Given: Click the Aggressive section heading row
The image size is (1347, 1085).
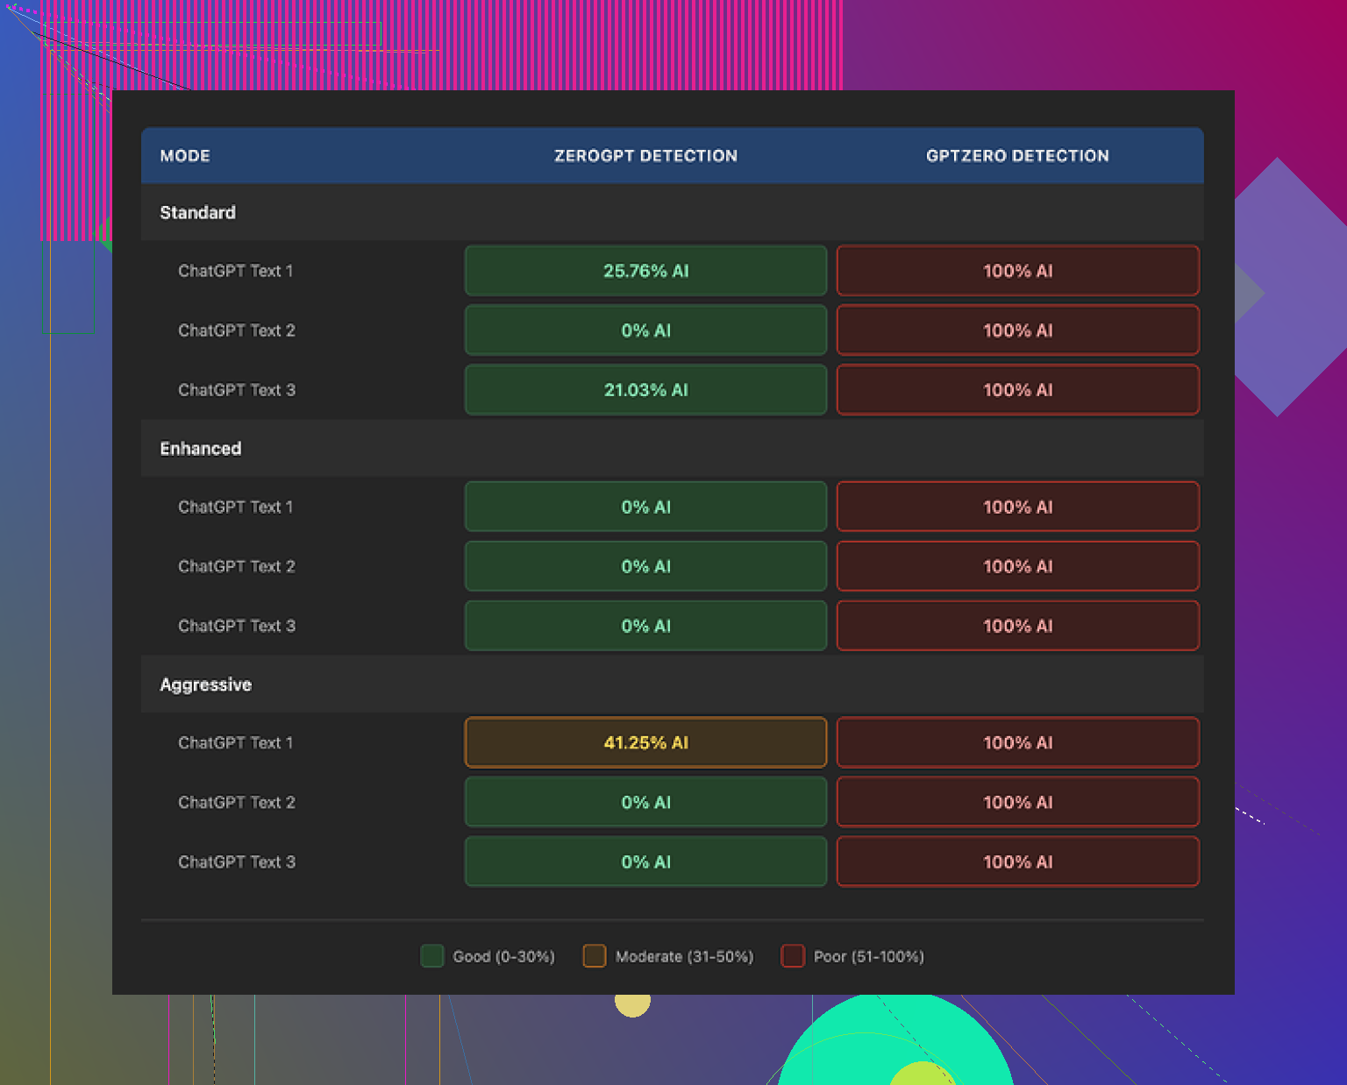Looking at the screenshot, I should click(x=206, y=684).
